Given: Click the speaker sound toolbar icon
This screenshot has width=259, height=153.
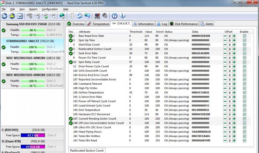Looking at the screenshot, I should pos(105,16).
